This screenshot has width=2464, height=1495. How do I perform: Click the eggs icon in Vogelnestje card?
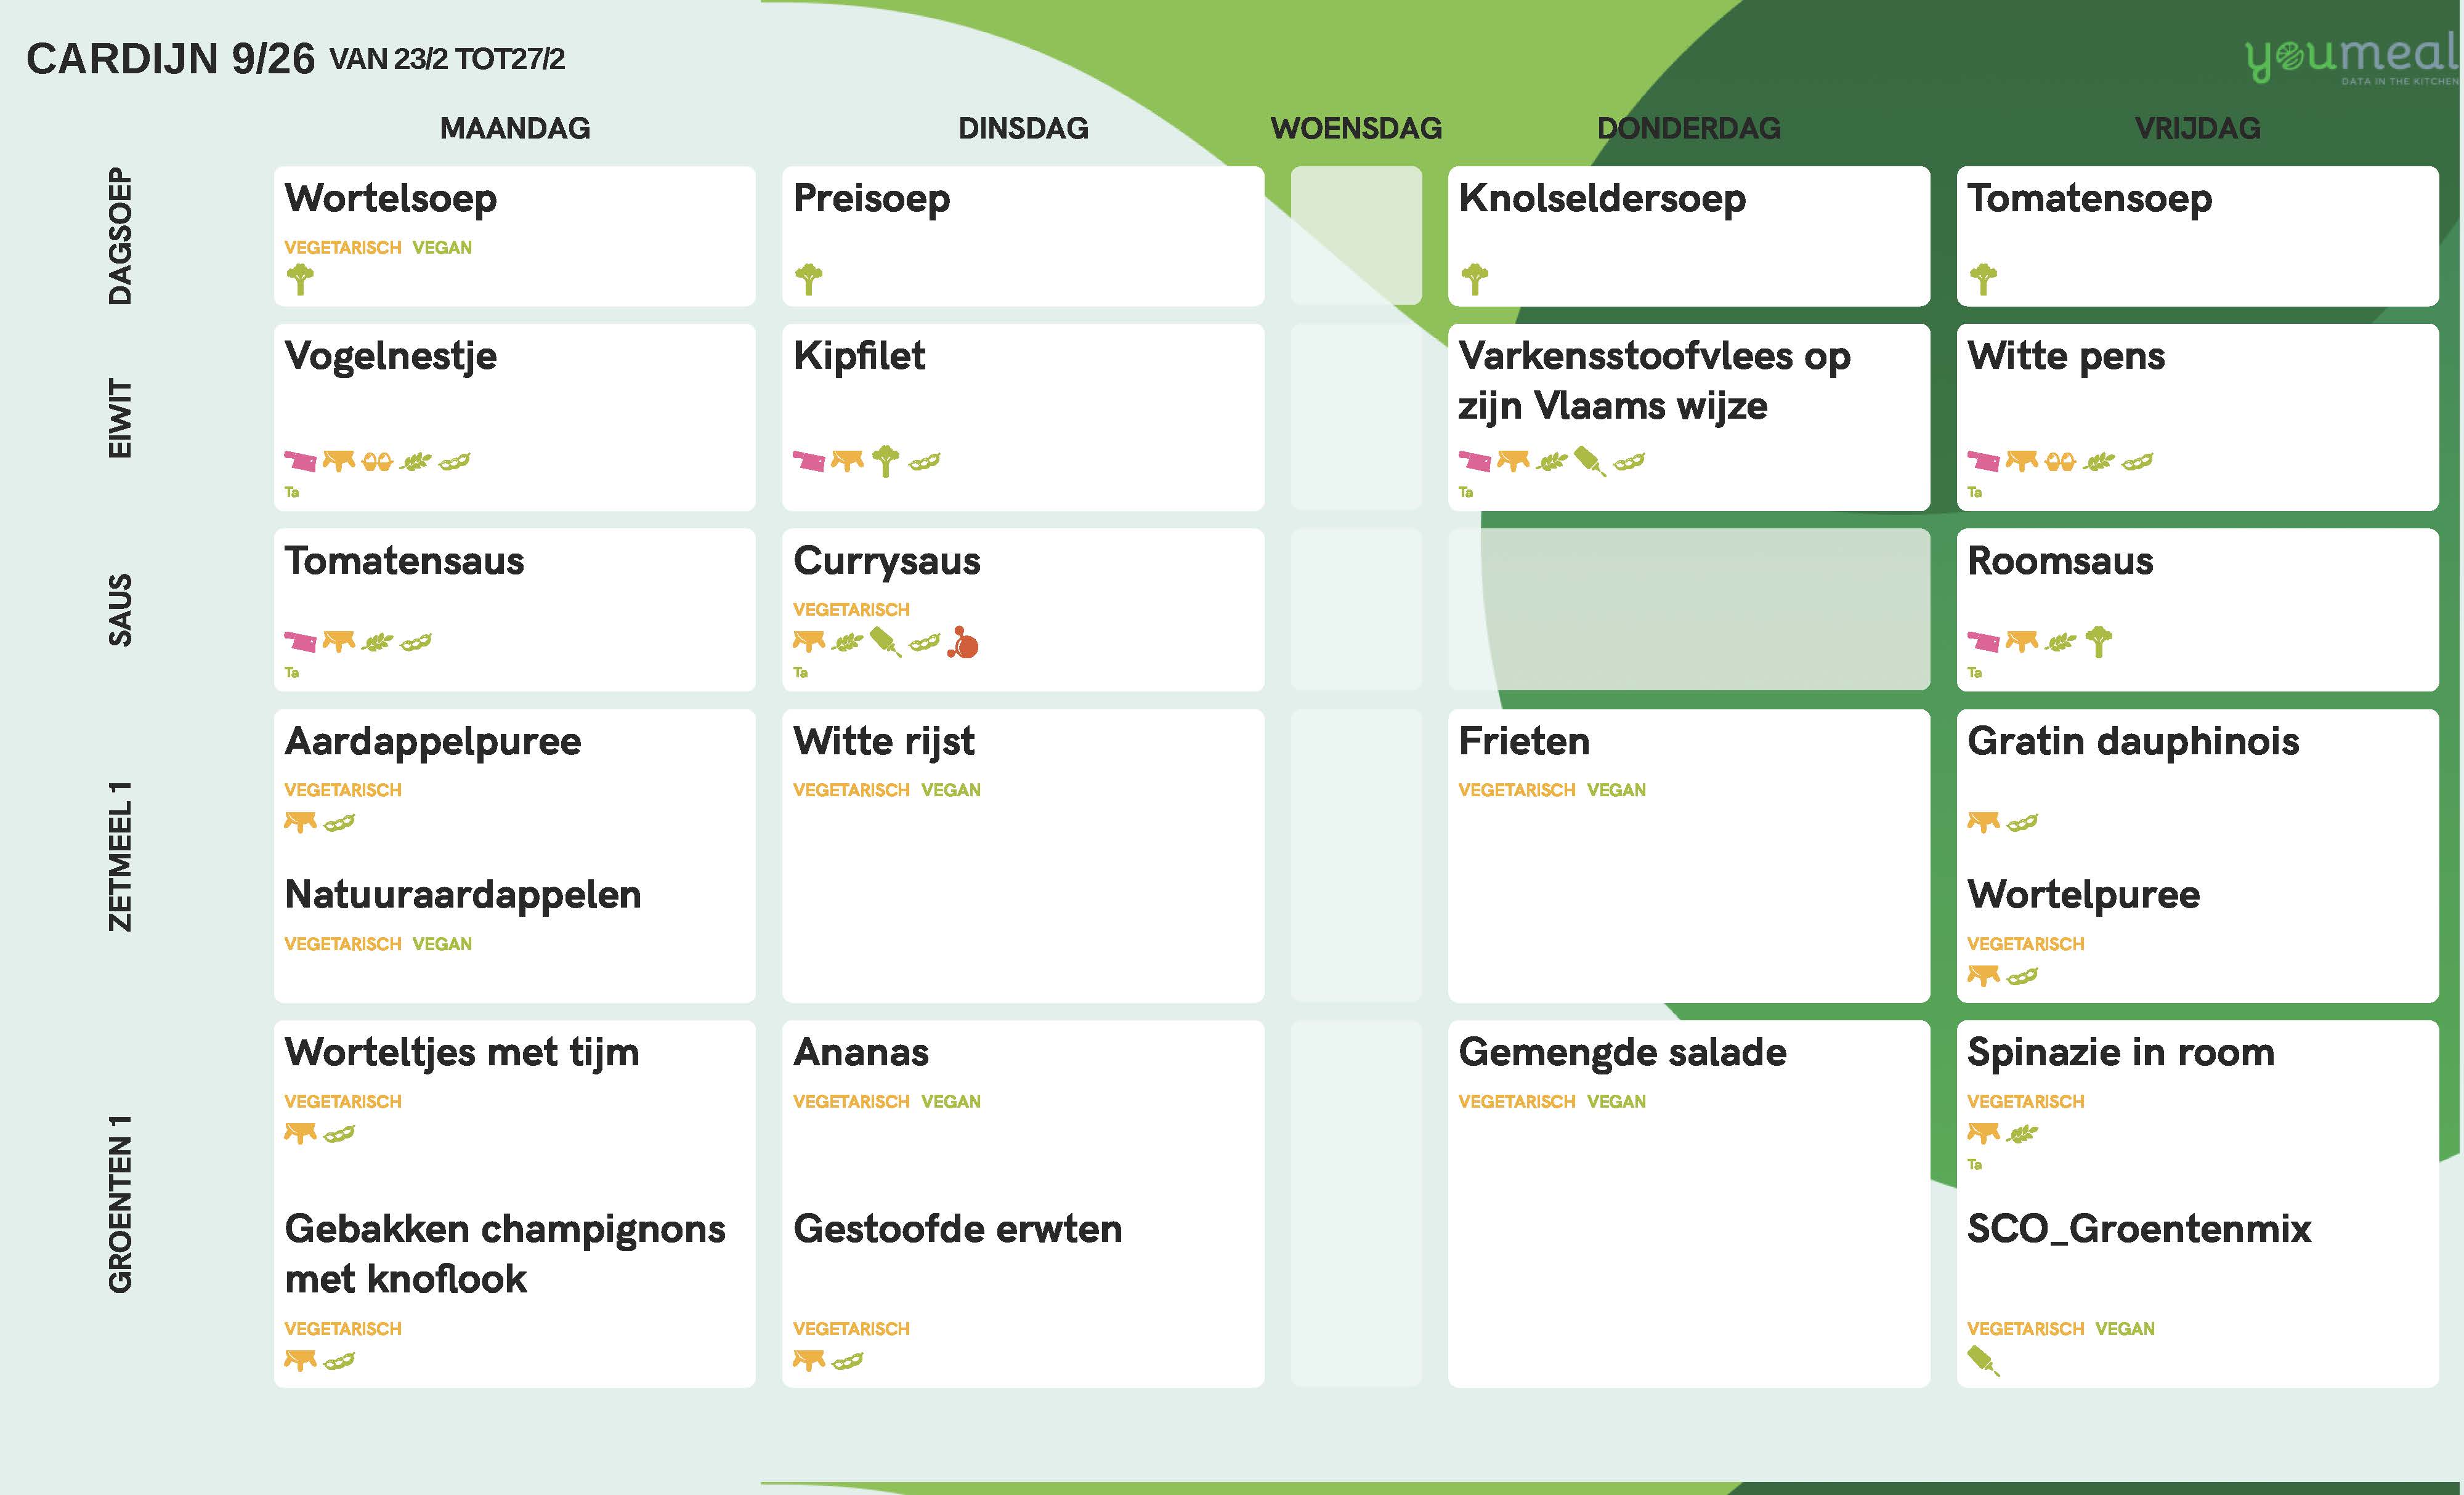(x=377, y=461)
